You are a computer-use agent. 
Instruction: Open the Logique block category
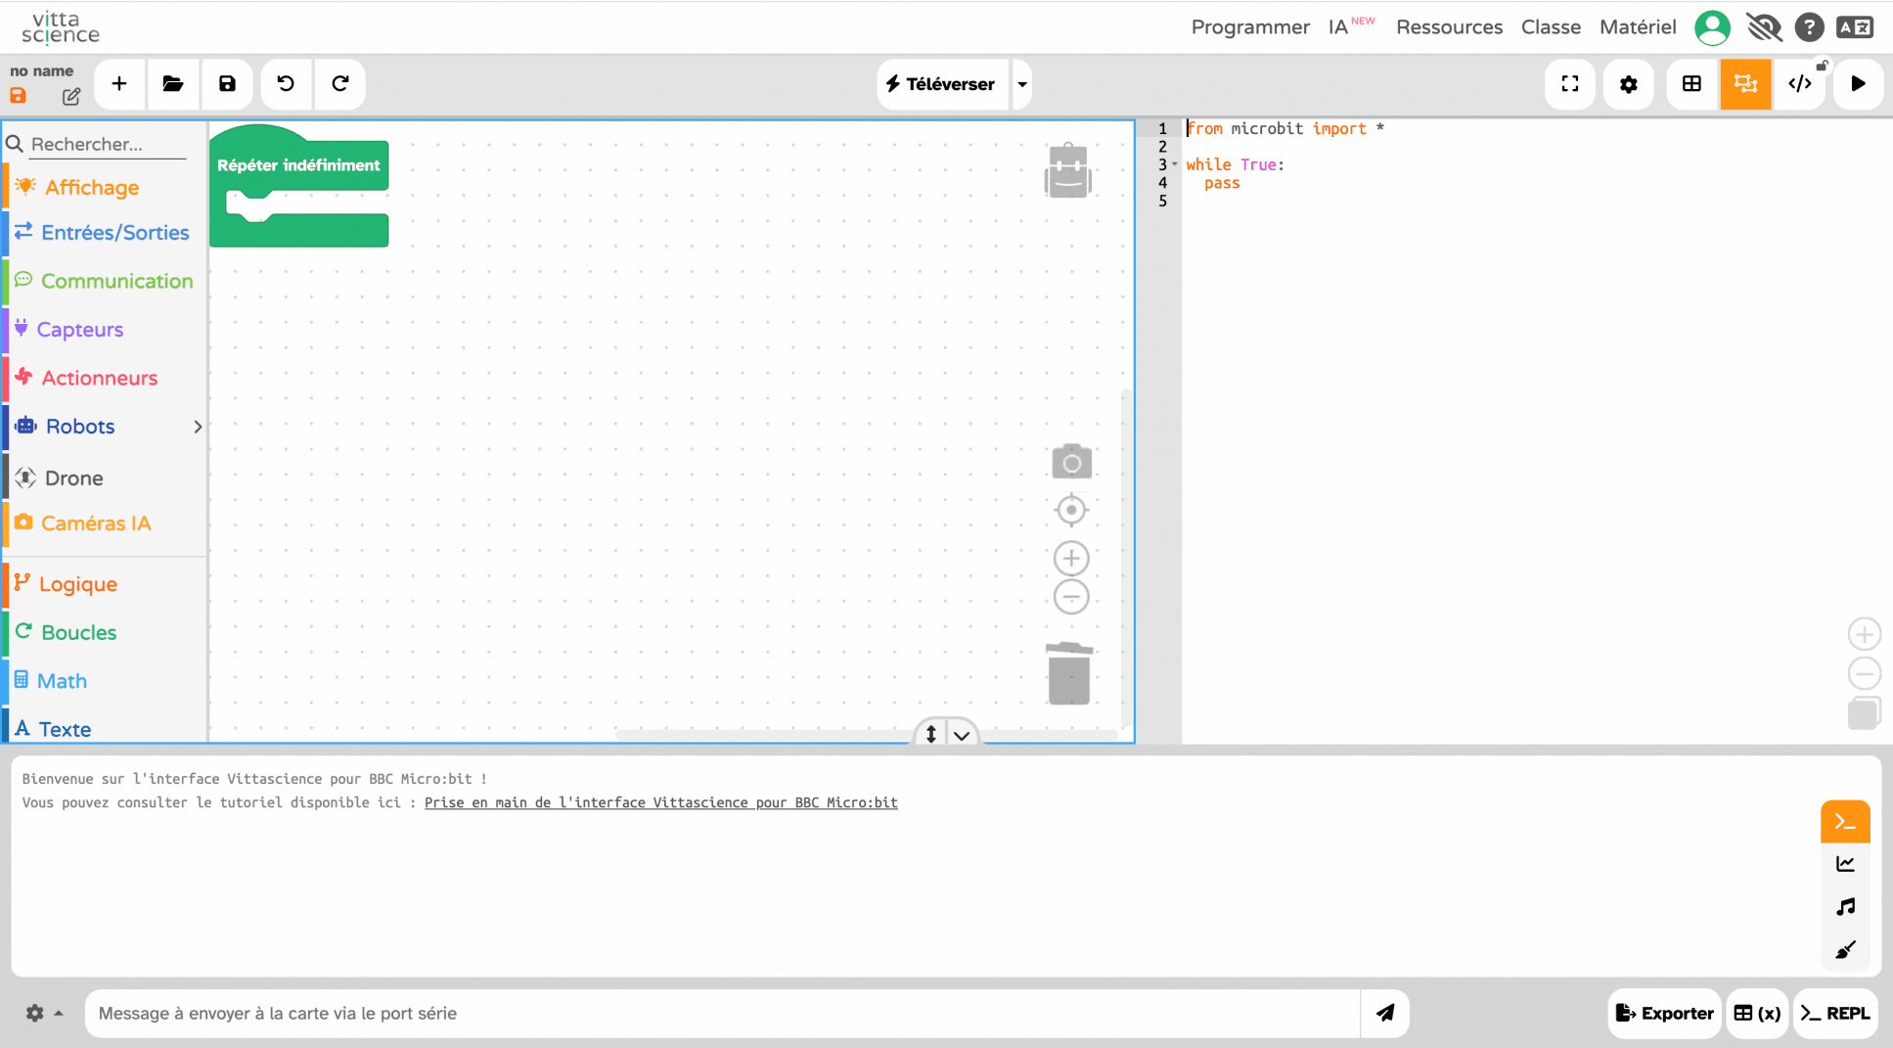[105, 584]
